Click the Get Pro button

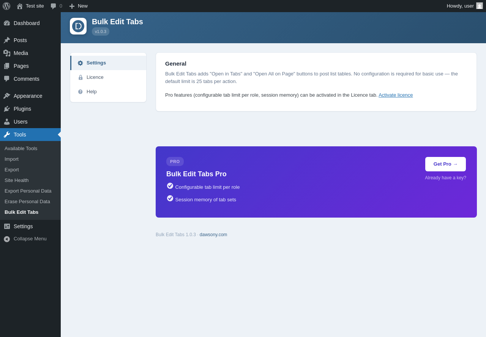coord(445,164)
